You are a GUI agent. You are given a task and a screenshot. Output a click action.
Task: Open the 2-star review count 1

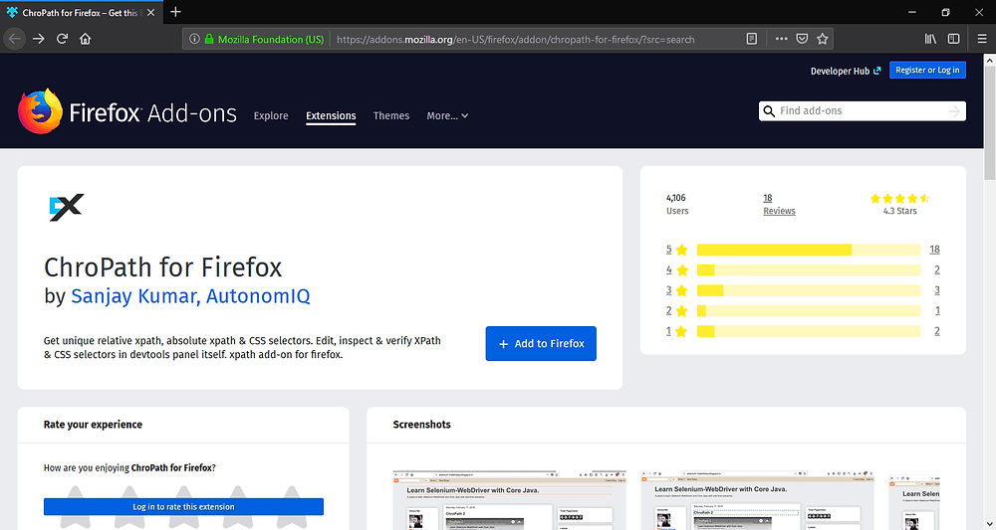coord(937,310)
